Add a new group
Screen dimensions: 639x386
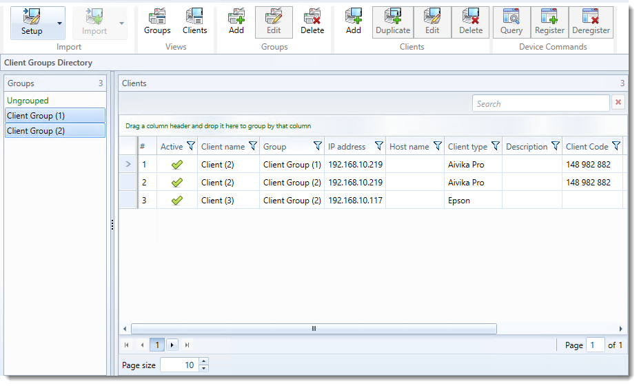tap(236, 23)
